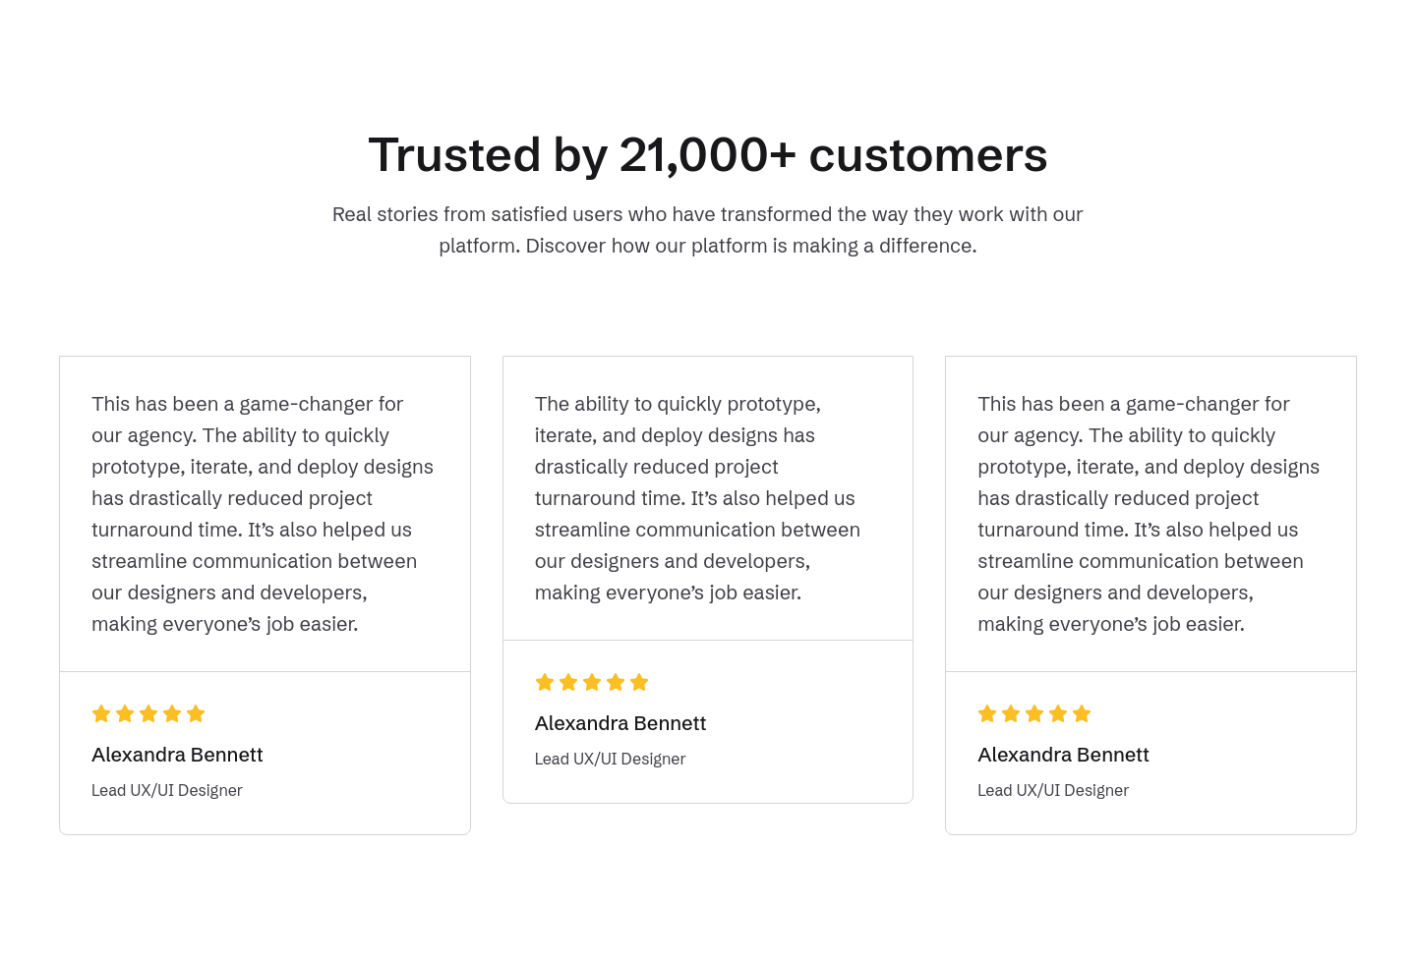1416x961 pixels.
Task: Click testimonial text in the middle card
Action: tap(697, 498)
